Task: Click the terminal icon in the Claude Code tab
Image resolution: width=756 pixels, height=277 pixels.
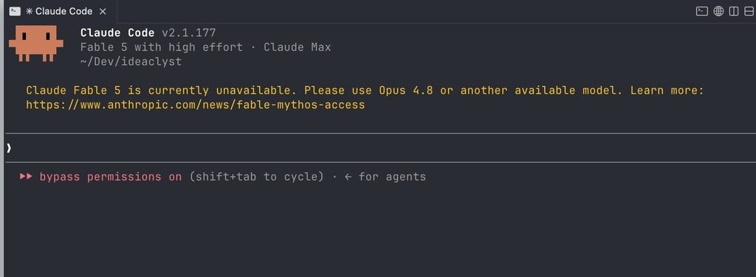Action: 15,11
